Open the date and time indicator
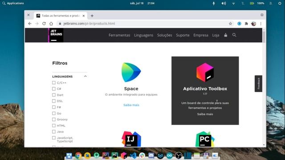Screen dimensions: 285x160 pyautogui.click(x=142, y=3)
